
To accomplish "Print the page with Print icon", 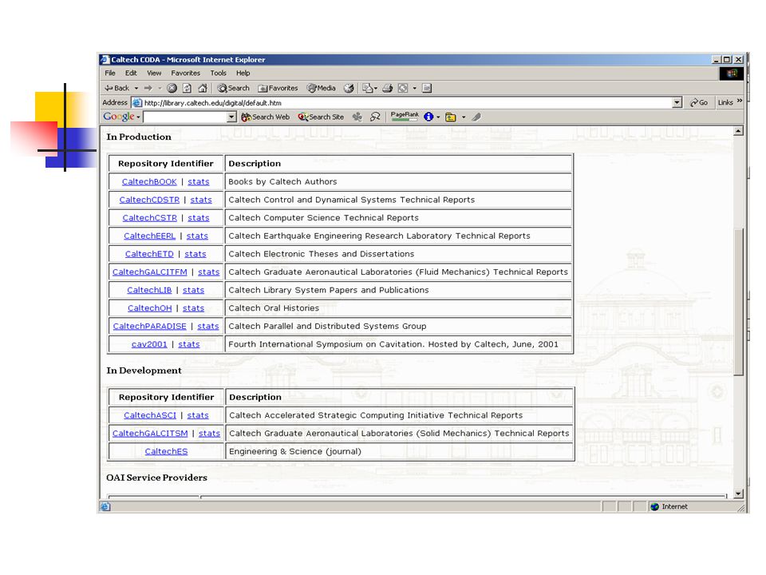I will [x=388, y=88].
